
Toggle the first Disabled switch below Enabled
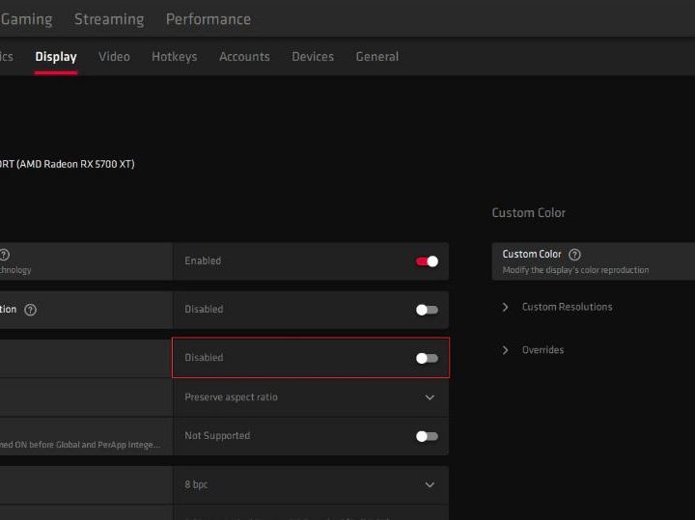[427, 310]
